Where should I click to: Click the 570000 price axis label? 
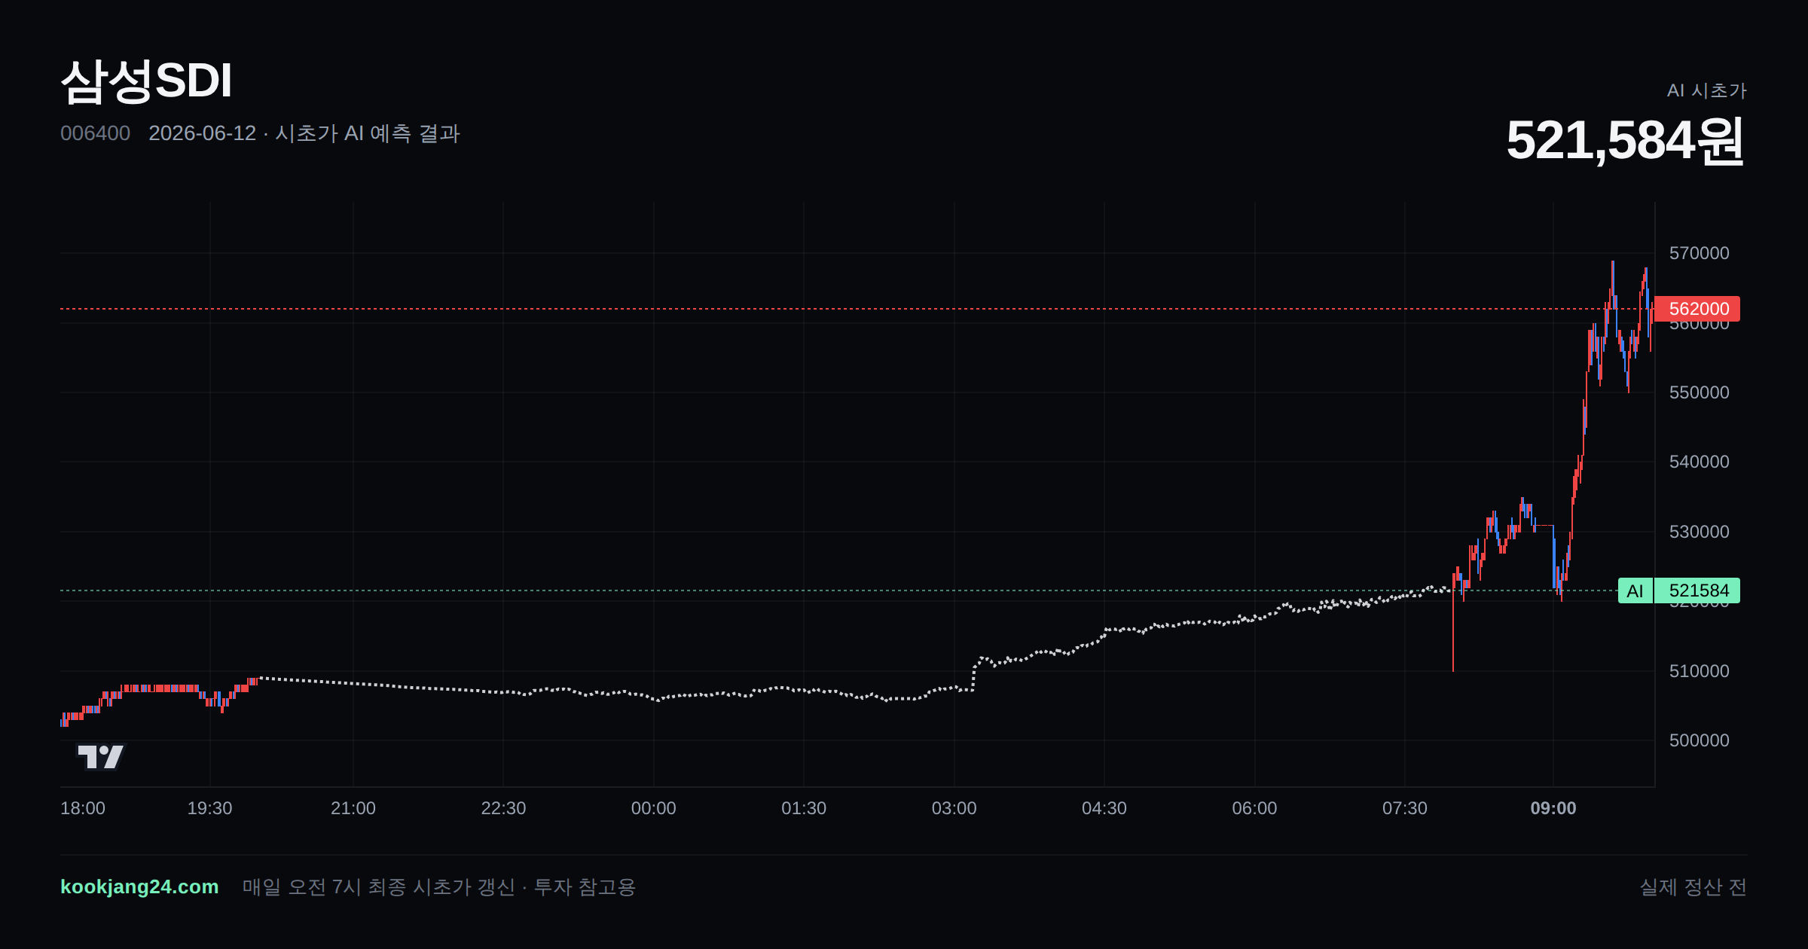point(1700,253)
